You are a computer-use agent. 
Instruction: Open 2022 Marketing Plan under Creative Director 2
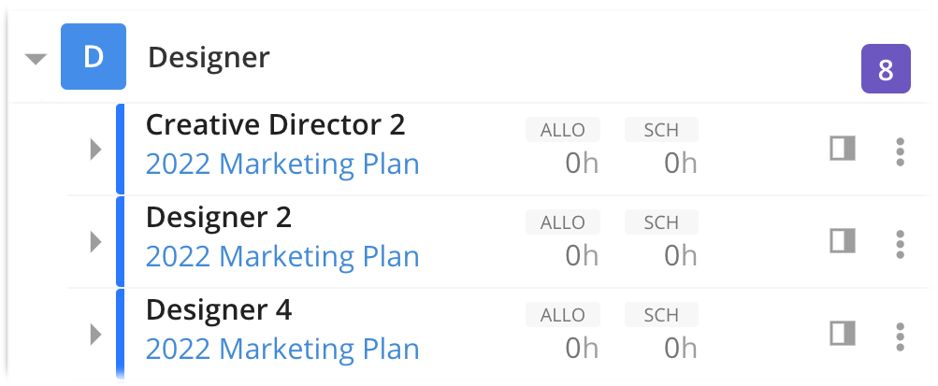point(282,164)
